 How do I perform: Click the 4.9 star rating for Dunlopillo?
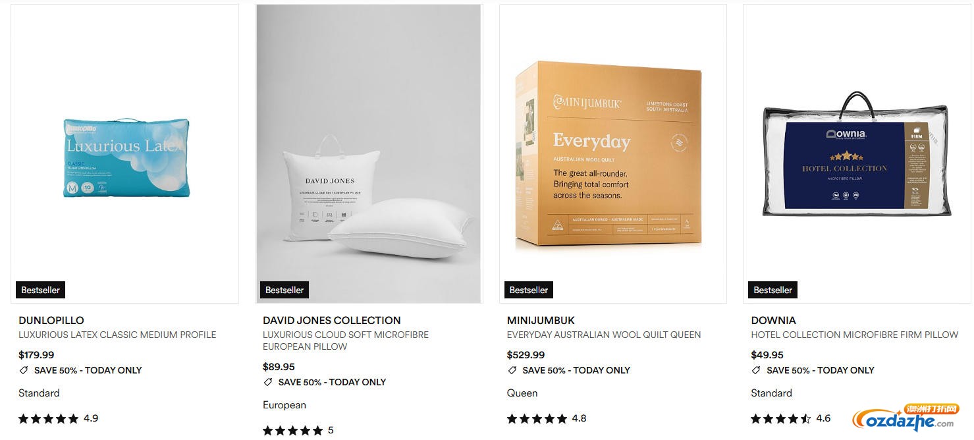tap(59, 418)
